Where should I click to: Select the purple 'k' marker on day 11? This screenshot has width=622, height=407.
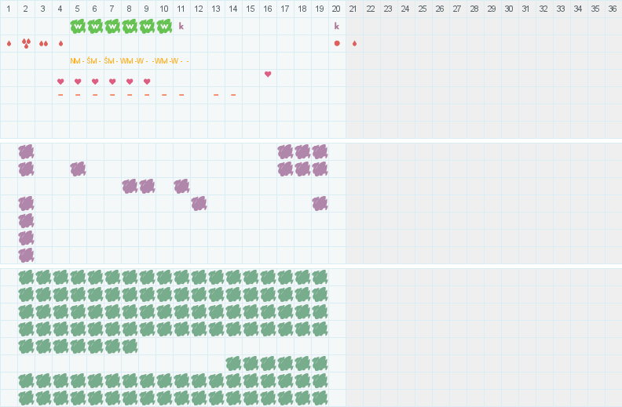coord(181,26)
